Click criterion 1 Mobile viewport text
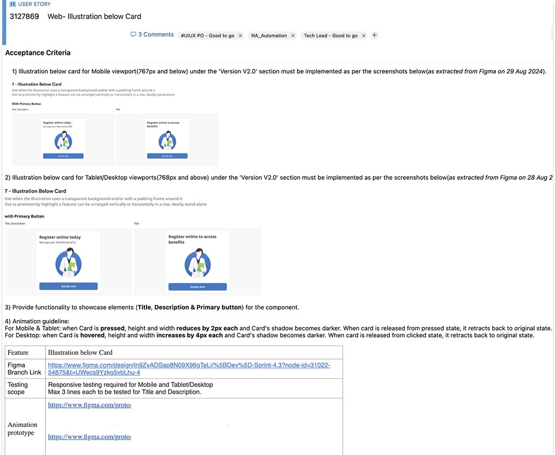Screen dimensions: 555x455 (x=279, y=71)
